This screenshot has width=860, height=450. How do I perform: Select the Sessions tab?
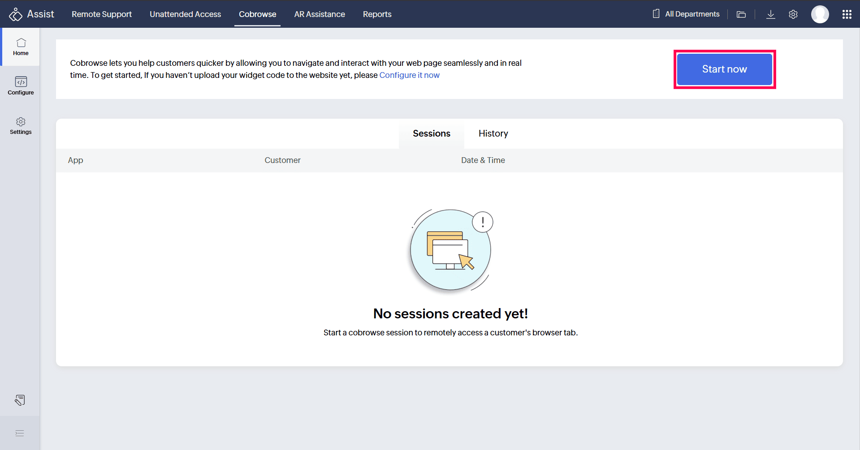[431, 133]
